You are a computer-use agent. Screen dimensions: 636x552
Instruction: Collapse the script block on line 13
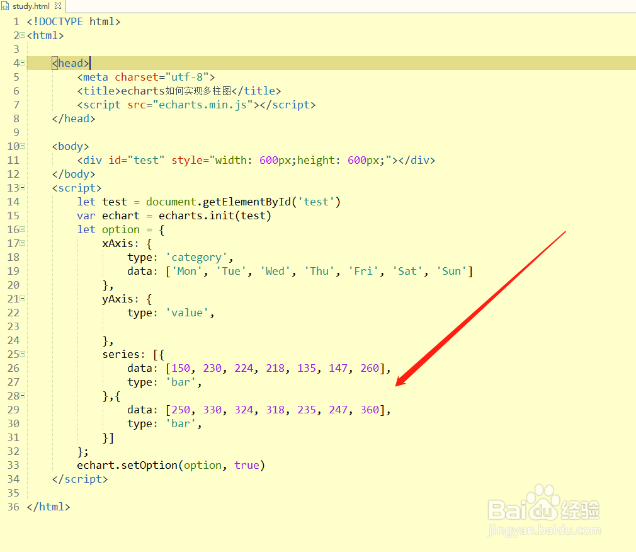tap(22, 188)
